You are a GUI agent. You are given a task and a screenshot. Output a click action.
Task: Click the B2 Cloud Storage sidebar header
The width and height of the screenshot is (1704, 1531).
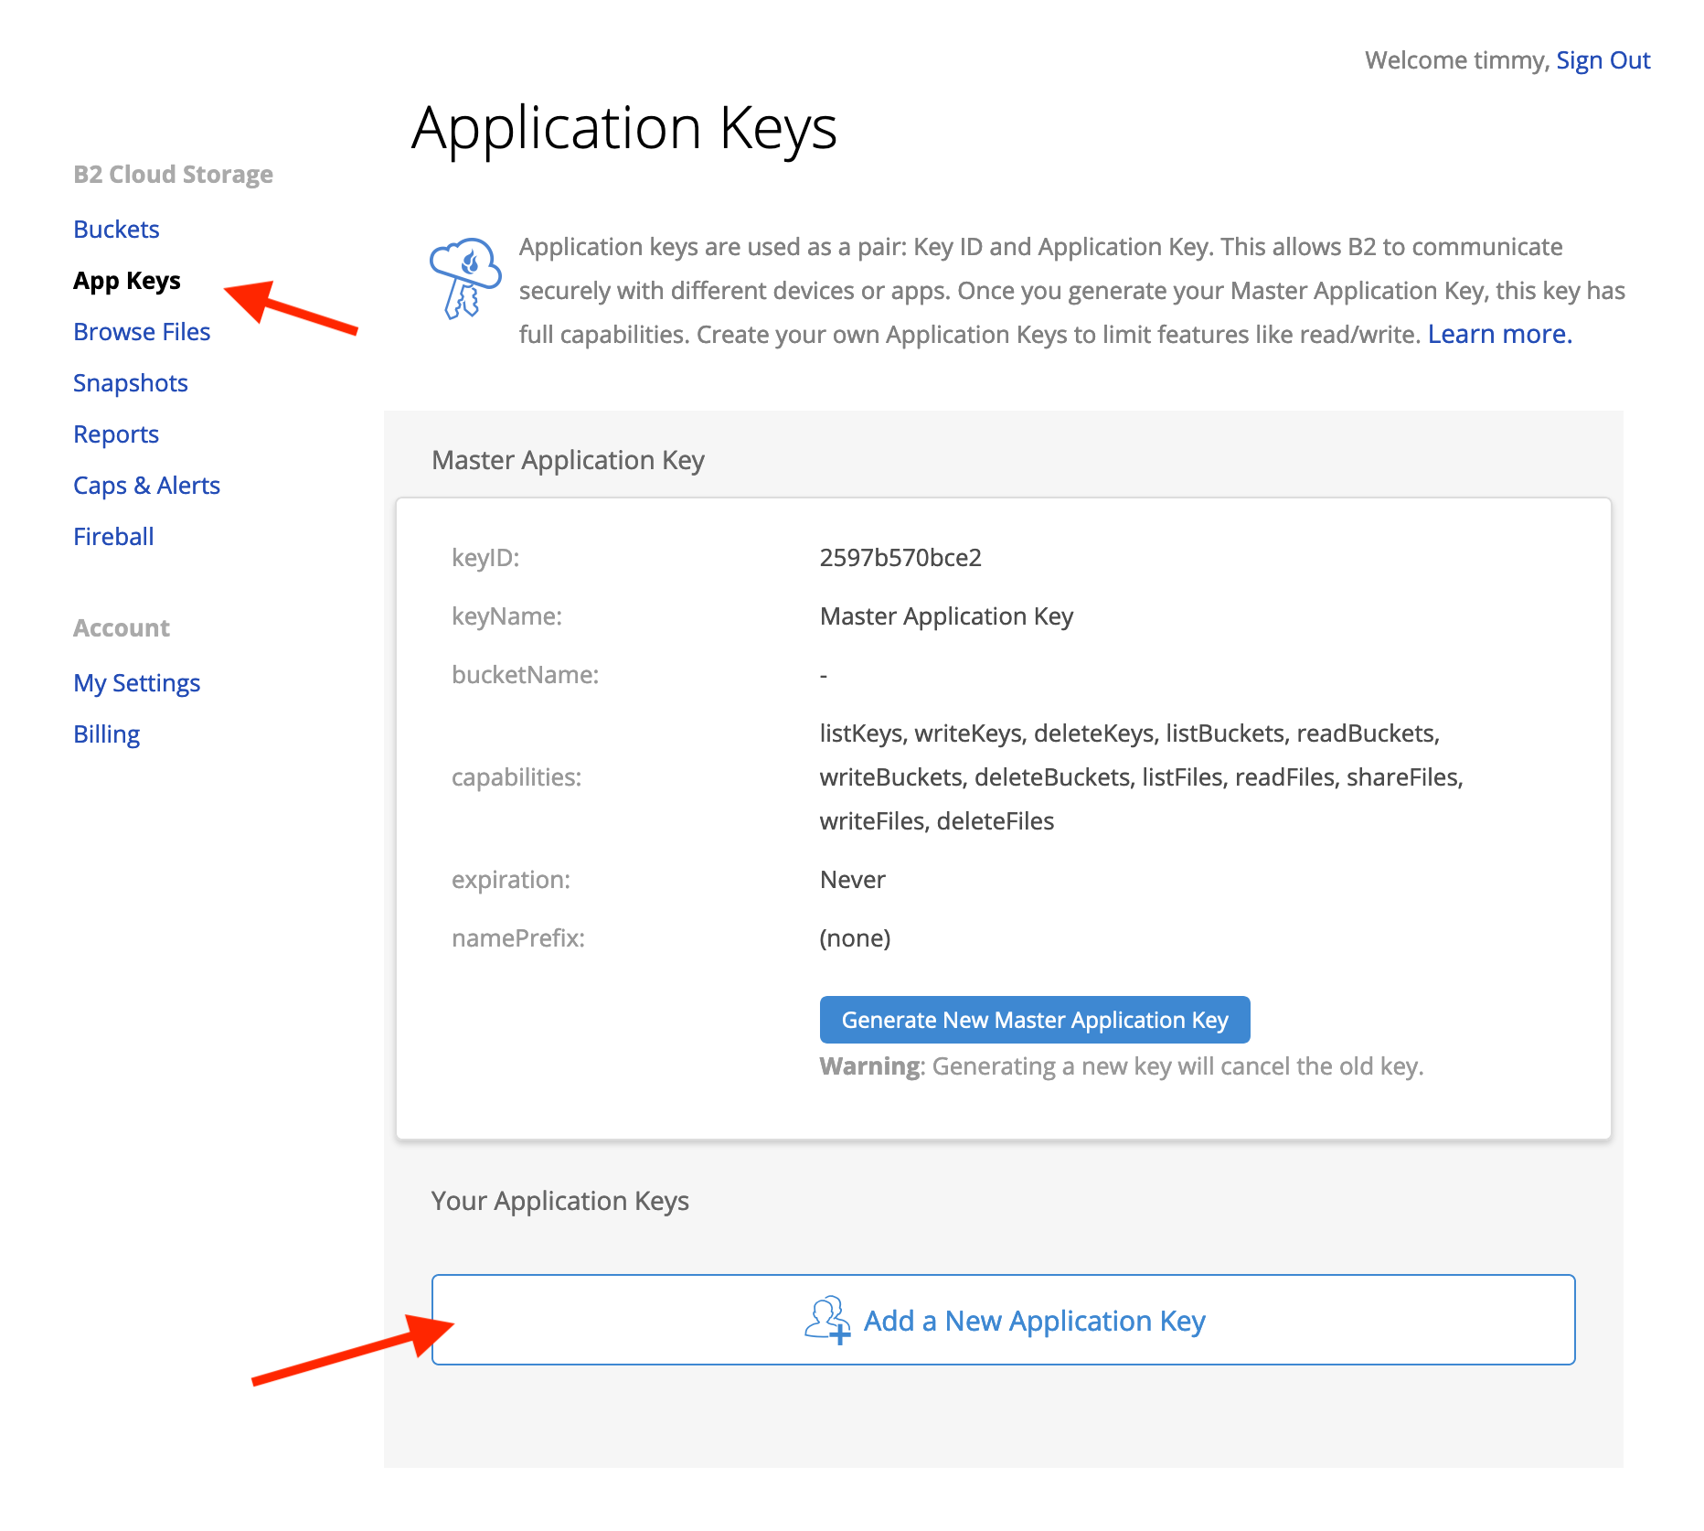pyautogui.click(x=173, y=175)
